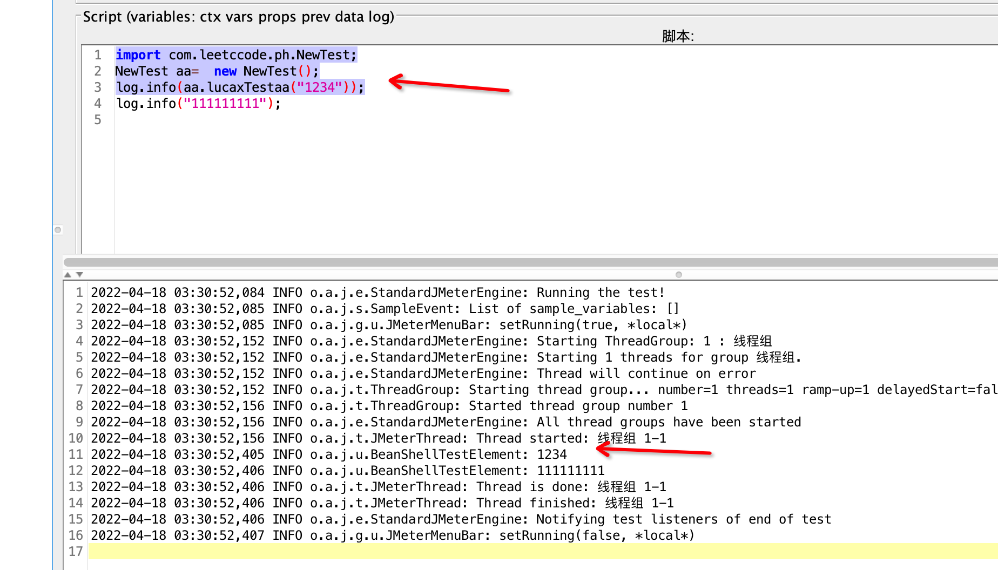Click script line NewTest aa= new NewTest()
The width and height of the screenshot is (998, 570).
coord(217,71)
